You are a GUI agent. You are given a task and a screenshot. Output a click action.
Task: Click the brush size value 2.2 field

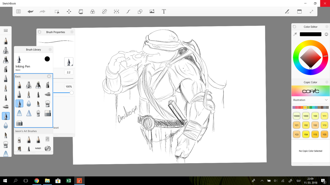pos(69,72)
